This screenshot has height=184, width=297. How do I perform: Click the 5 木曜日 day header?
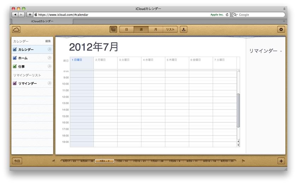(172, 60)
